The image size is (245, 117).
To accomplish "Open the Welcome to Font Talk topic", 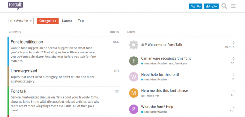I will coord(165,45).
